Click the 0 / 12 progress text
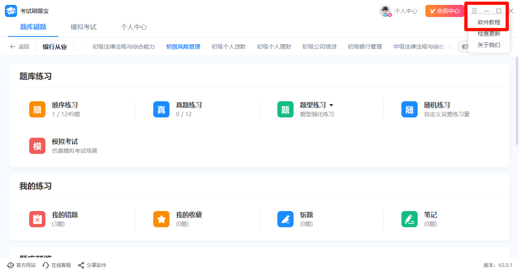This screenshot has height=273, width=519. pyautogui.click(x=184, y=114)
